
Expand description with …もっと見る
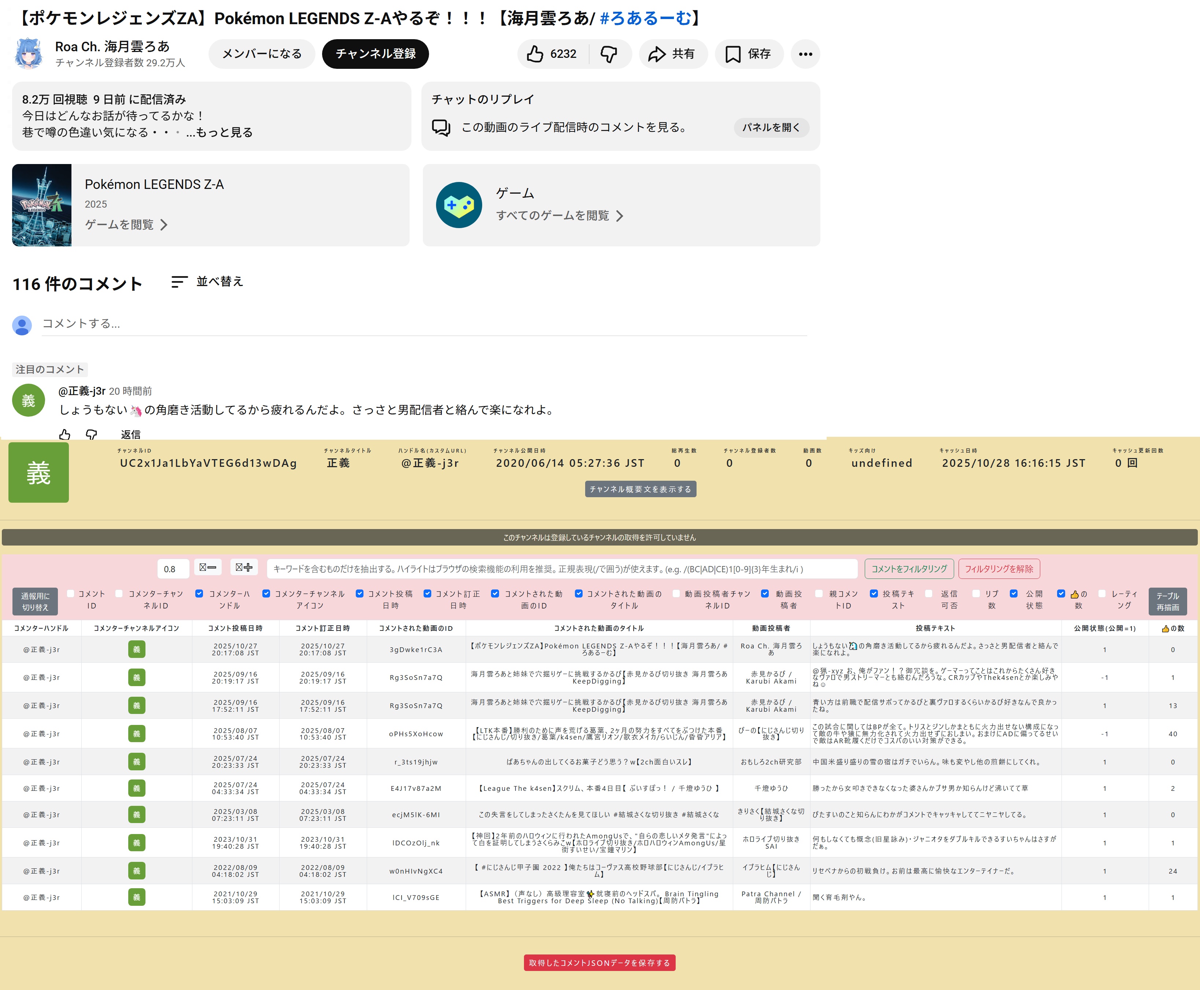tap(219, 132)
